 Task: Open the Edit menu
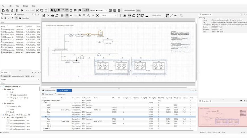click(x=10, y=6)
